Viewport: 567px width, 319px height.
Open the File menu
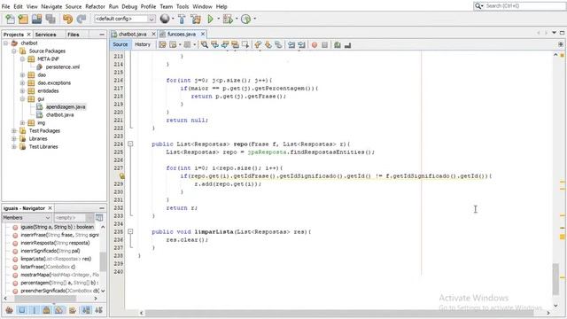(6, 6)
